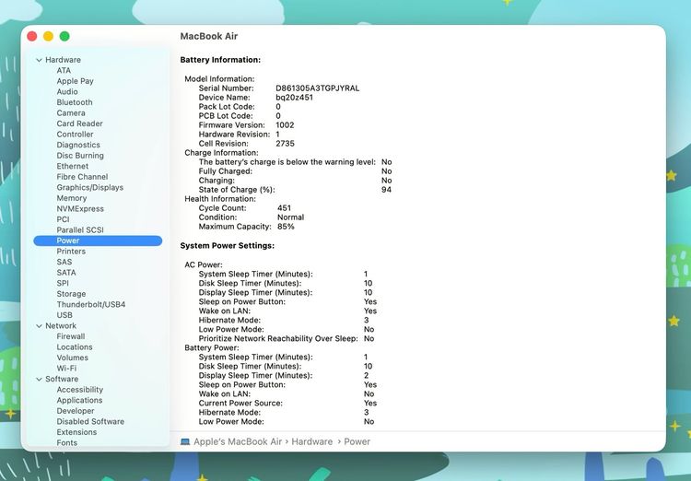The image size is (691, 481).
Task: Select Controller in the sidebar
Action: (75, 134)
